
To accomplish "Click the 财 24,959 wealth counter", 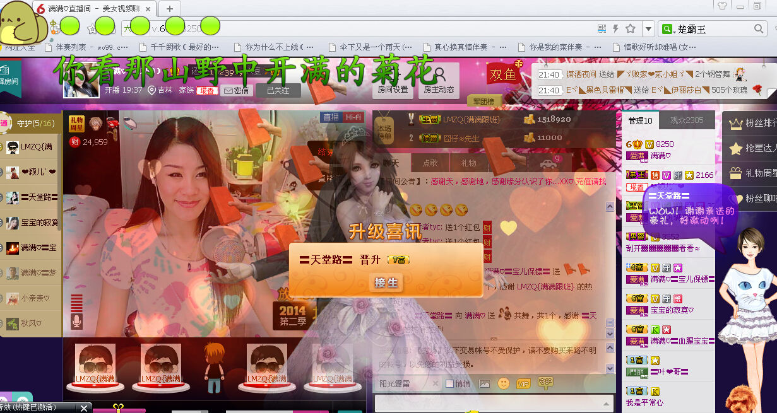I will click(88, 142).
